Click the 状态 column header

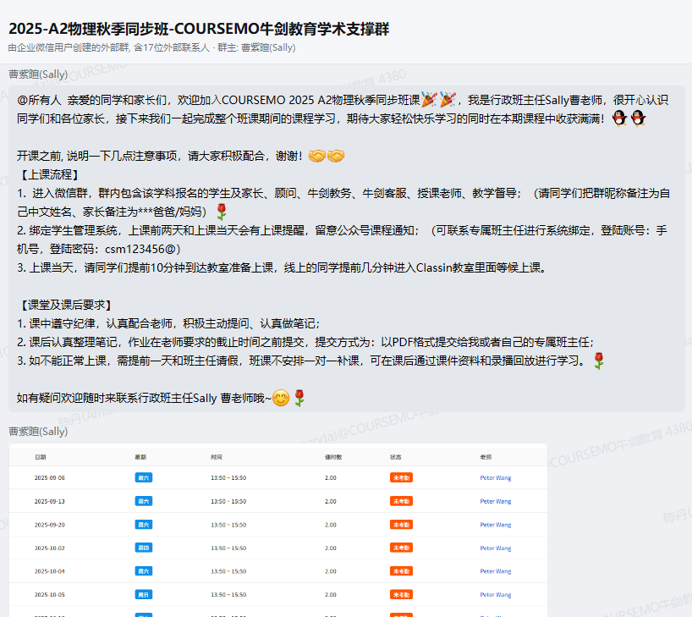pyautogui.click(x=395, y=457)
